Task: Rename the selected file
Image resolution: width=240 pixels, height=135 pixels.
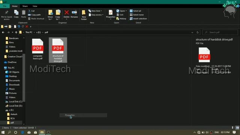Action: (74, 14)
